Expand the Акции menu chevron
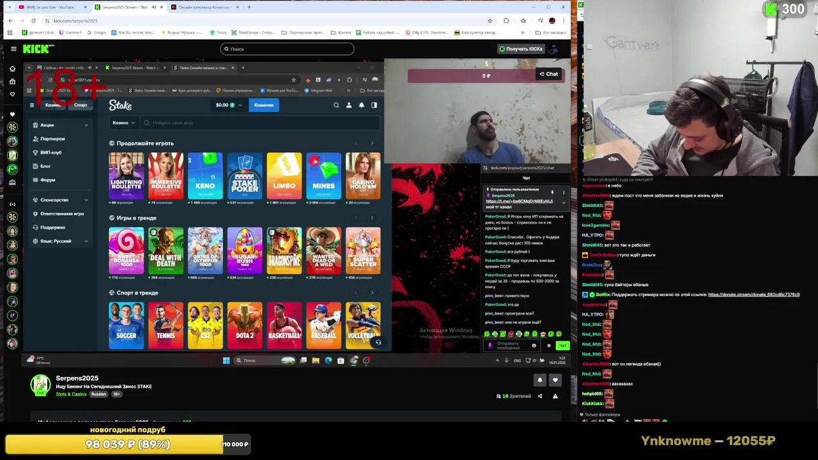Screen dimensions: 818x460 point(86,125)
